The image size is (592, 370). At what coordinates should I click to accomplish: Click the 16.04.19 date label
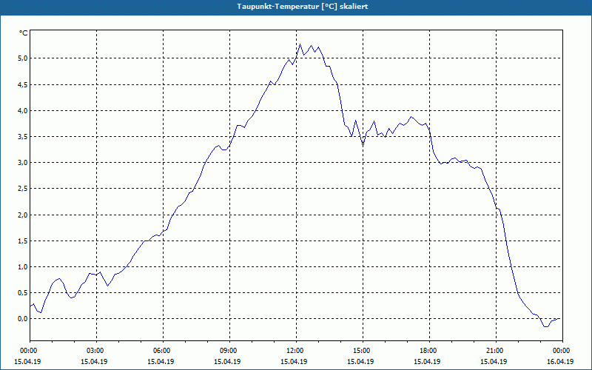pos(560,362)
